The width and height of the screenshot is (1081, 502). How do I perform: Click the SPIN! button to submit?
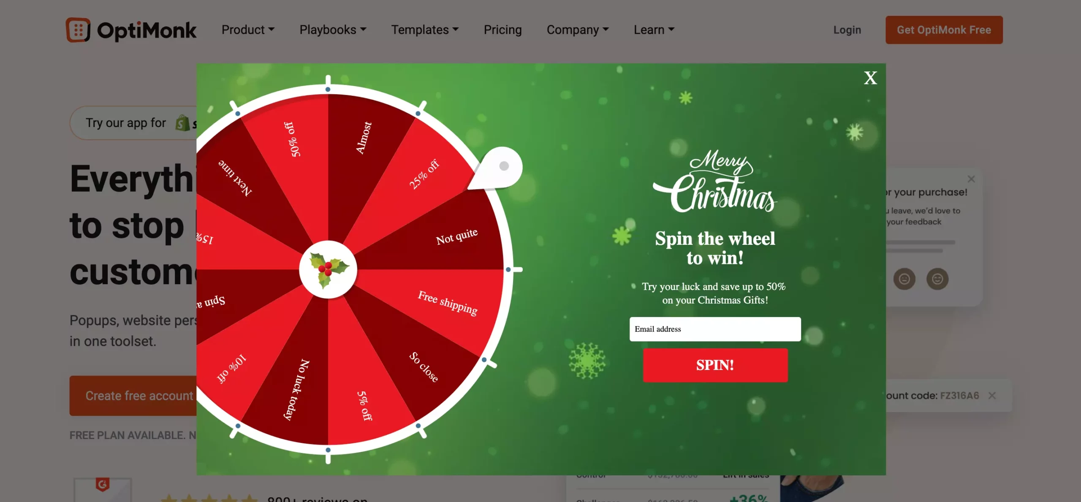(x=715, y=365)
